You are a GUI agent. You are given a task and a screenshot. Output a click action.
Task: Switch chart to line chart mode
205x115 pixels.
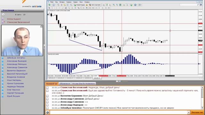click(110, 5)
